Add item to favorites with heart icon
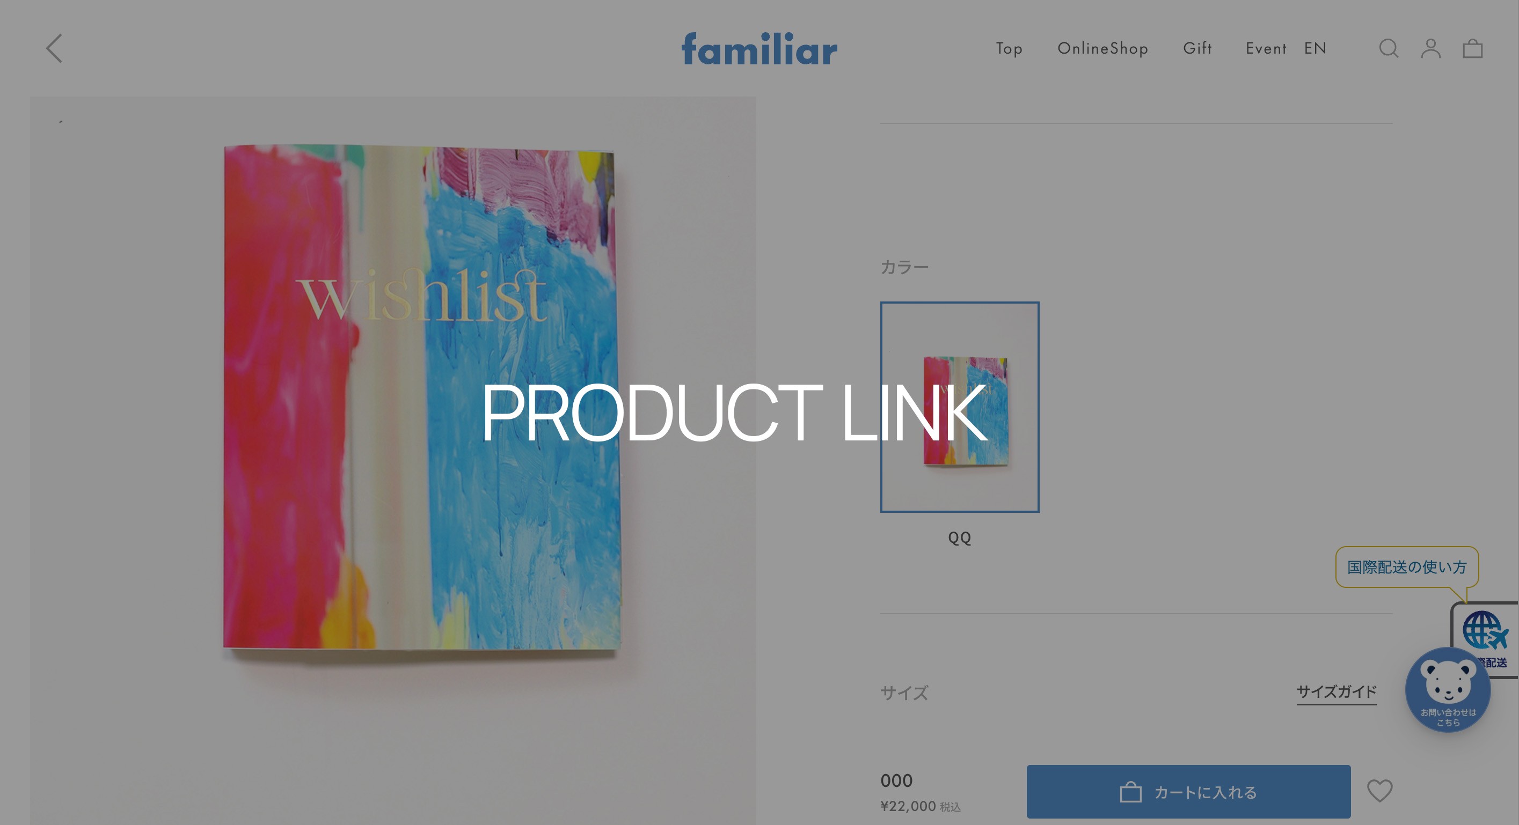The image size is (1519, 825). click(x=1380, y=791)
